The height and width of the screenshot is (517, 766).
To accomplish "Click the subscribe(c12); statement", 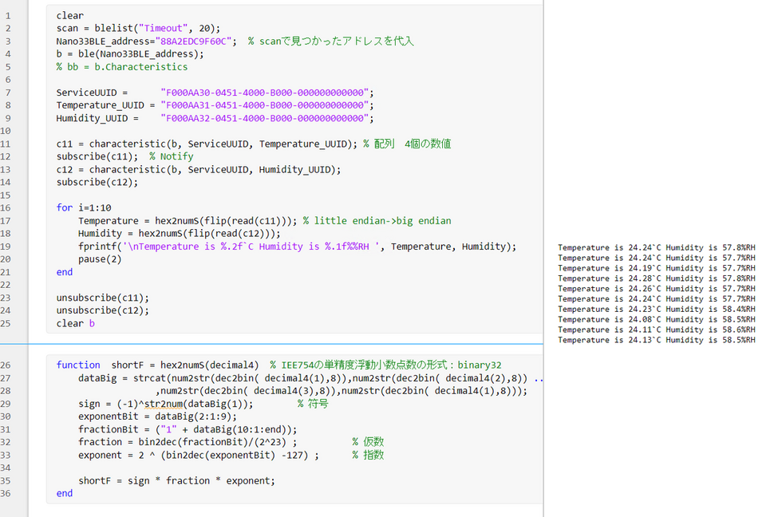I will [x=97, y=182].
